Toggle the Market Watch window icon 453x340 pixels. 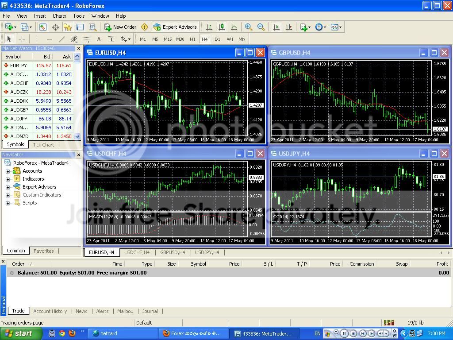[43, 27]
